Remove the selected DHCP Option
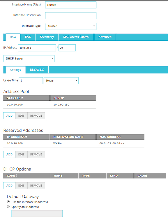Screen dimensions: 168x218 point(36,185)
